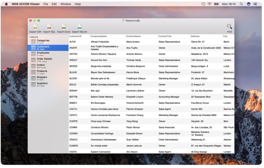Click the Wi-Fi icon in the menu bar
Viewport: 264px width, 168px height.
pos(209,4)
